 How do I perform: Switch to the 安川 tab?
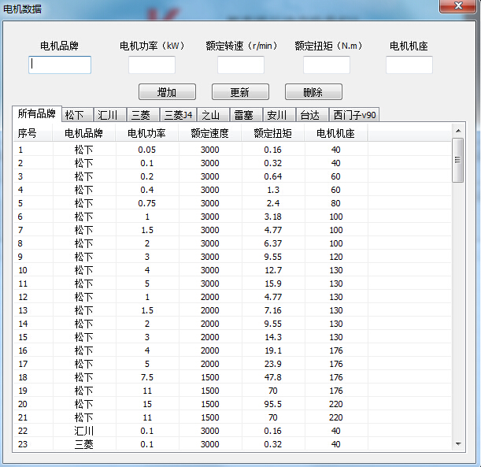[279, 115]
